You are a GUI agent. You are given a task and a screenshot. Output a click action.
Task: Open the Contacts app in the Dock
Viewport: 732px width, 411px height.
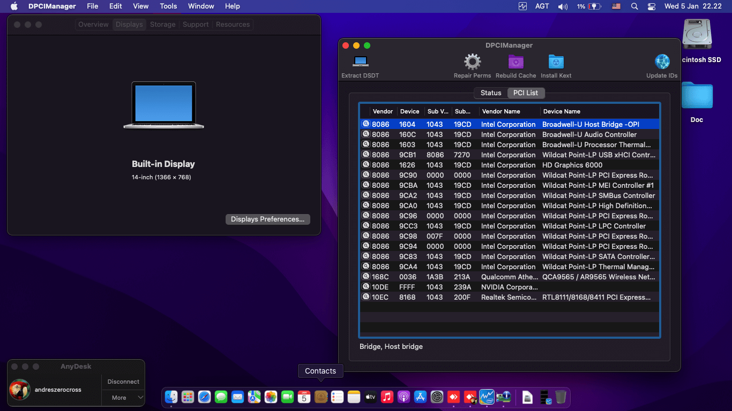coord(320,397)
